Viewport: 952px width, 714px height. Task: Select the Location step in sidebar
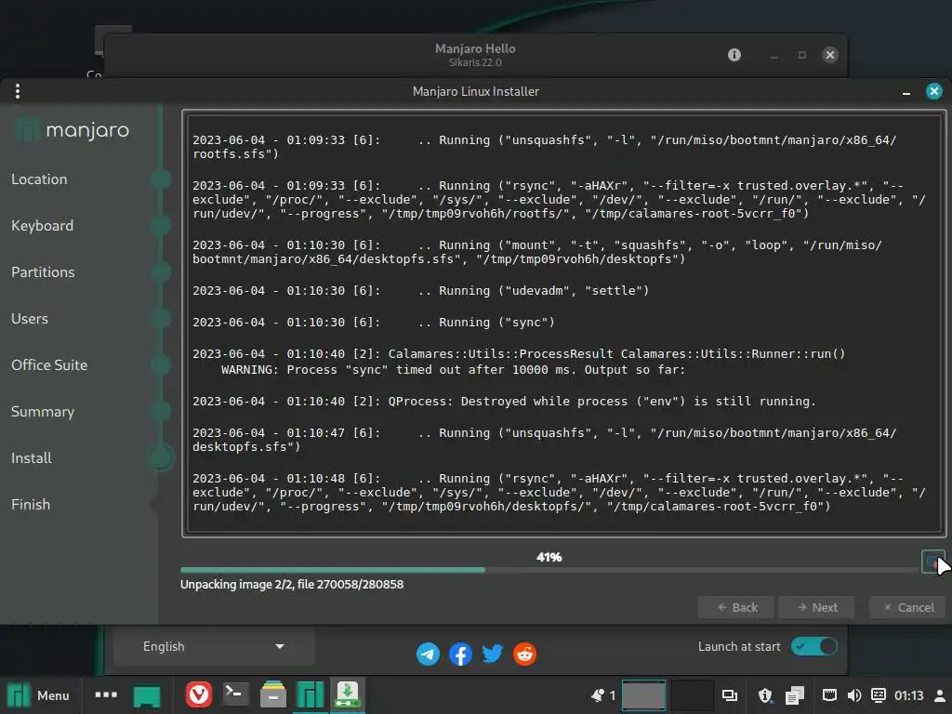click(39, 179)
